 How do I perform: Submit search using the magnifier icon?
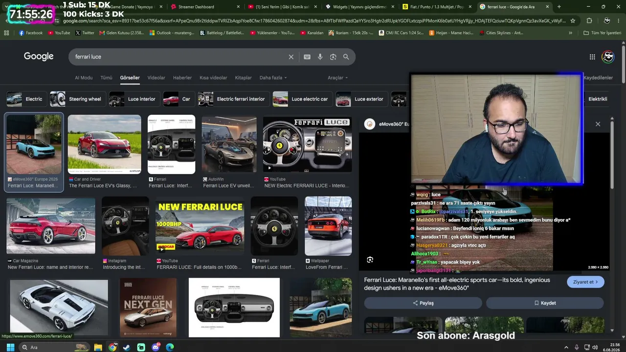[346, 57]
